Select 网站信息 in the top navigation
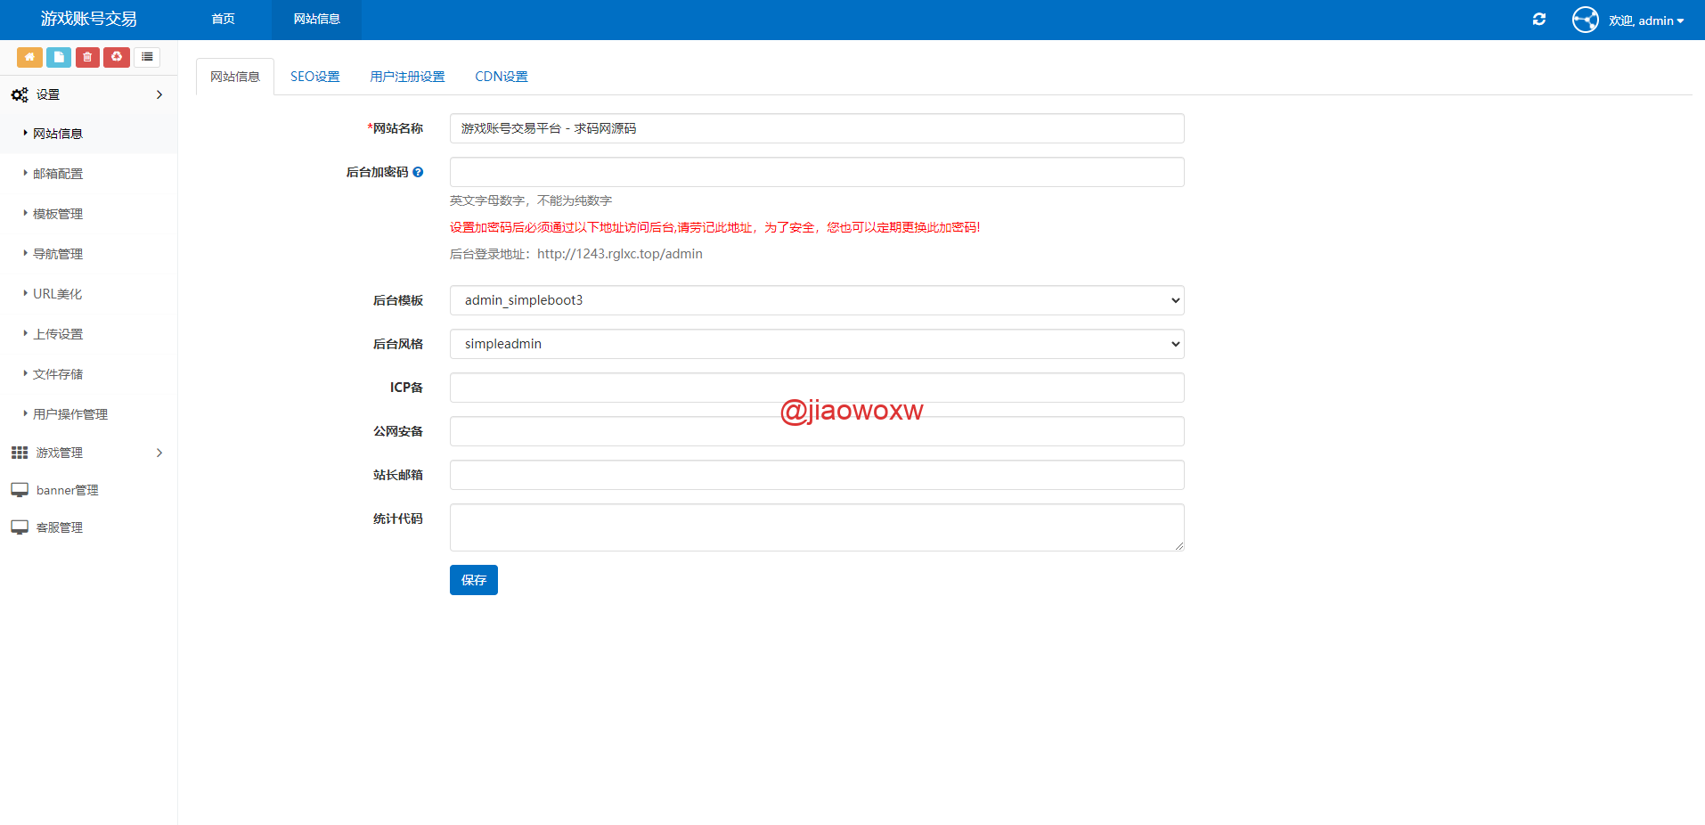 [x=317, y=19]
